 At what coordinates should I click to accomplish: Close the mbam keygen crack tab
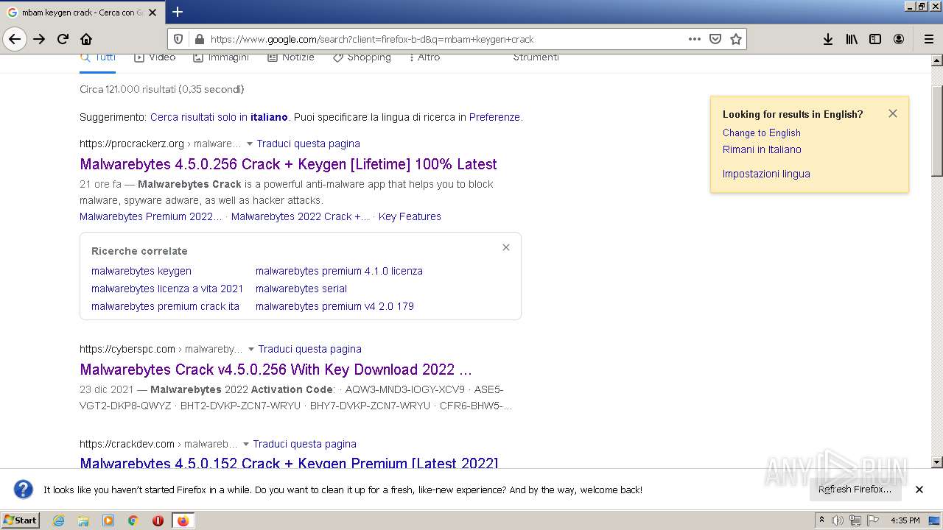(153, 13)
